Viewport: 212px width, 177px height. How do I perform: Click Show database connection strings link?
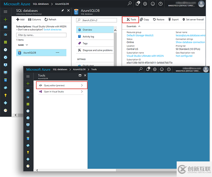click(x=190, y=42)
